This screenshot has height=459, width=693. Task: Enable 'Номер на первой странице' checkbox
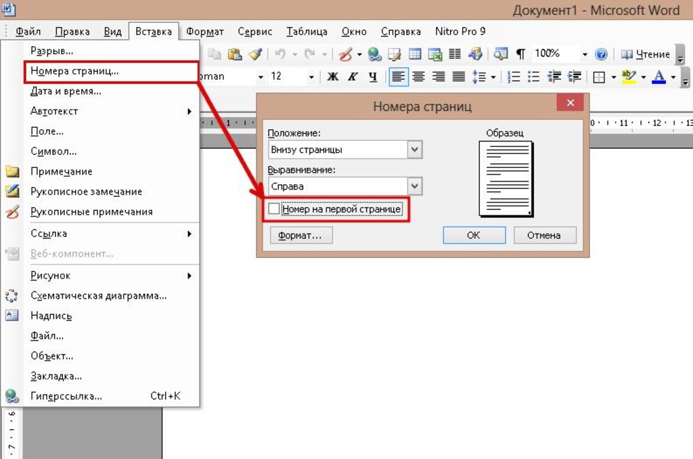[274, 209]
